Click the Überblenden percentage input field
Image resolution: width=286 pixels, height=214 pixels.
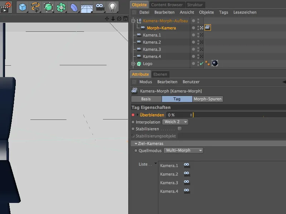point(178,115)
